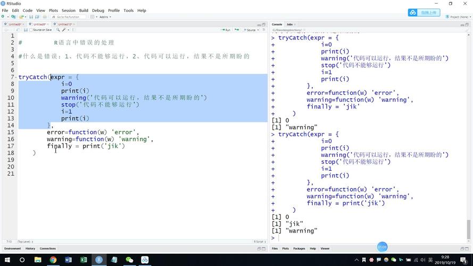
Task: Open the Debug menu
Action: (98, 10)
